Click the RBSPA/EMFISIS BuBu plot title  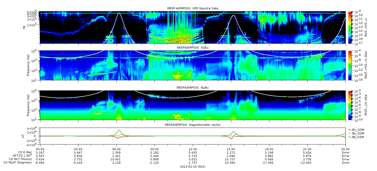[x=193, y=88]
